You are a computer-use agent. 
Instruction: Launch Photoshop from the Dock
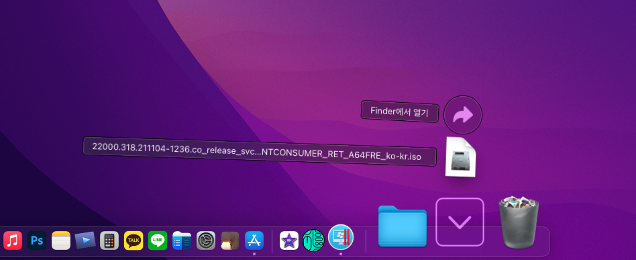point(37,241)
